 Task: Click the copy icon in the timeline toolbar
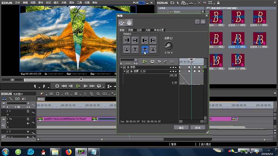click(92, 94)
